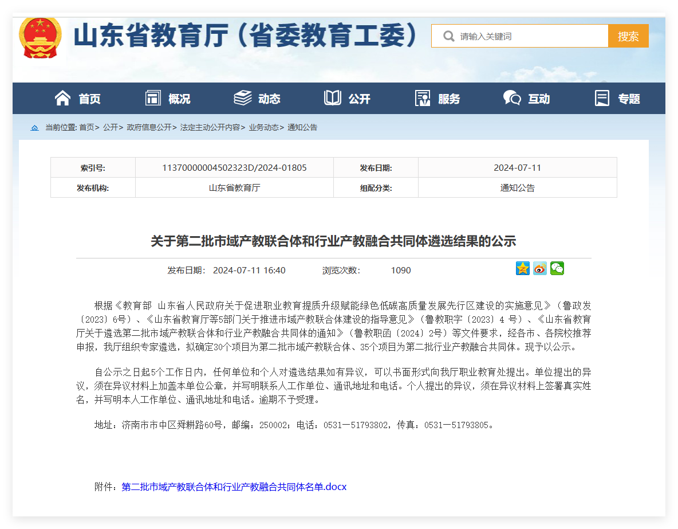The height and width of the screenshot is (529, 678).
Task: Open the 互动 chat bubbles icon
Action: click(511, 99)
